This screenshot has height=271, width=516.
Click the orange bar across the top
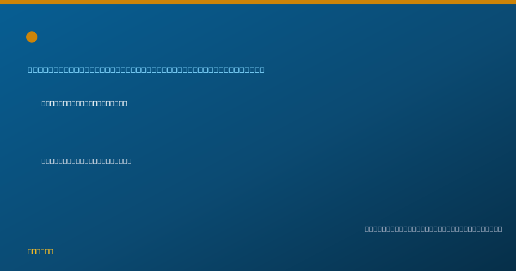tap(258, 2)
